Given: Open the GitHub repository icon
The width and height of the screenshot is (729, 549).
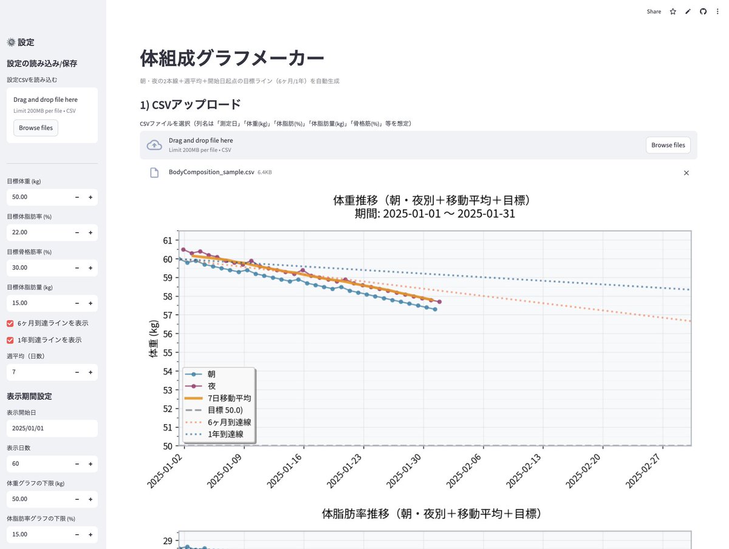Looking at the screenshot, I should (x=703, y=12).
